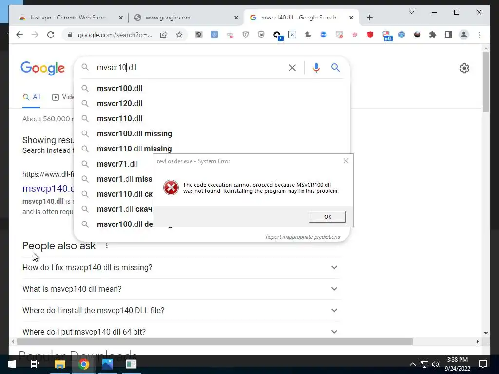Click the flag extension showing "off" badge

click(x=386, y=36)
